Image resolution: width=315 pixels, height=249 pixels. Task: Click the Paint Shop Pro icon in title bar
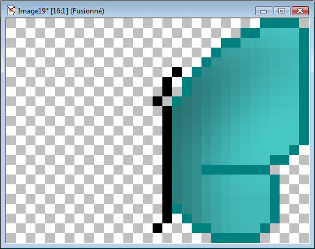click(11, 10)
